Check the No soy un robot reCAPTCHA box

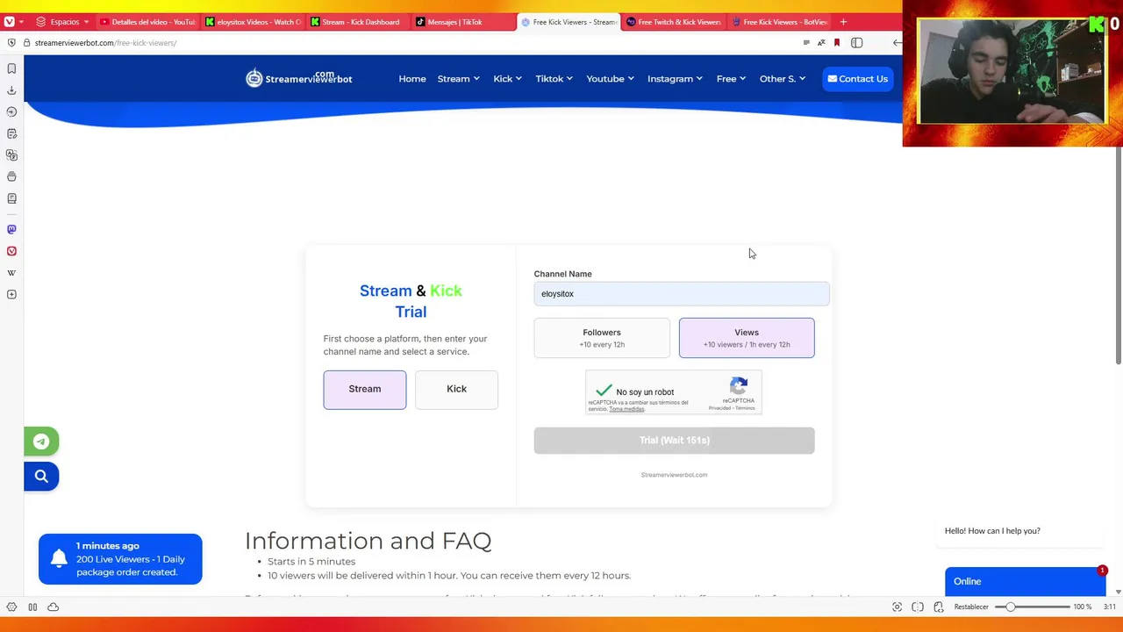click(604, 391)
